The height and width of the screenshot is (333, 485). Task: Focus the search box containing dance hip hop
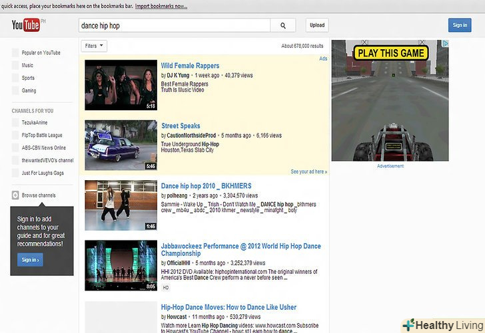coord(175,26)
